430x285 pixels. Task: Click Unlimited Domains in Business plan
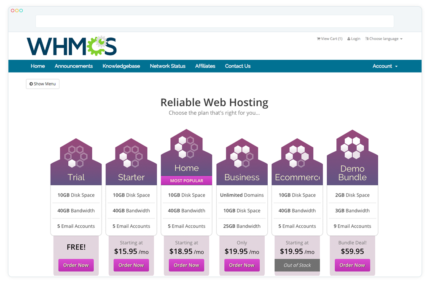242,195
